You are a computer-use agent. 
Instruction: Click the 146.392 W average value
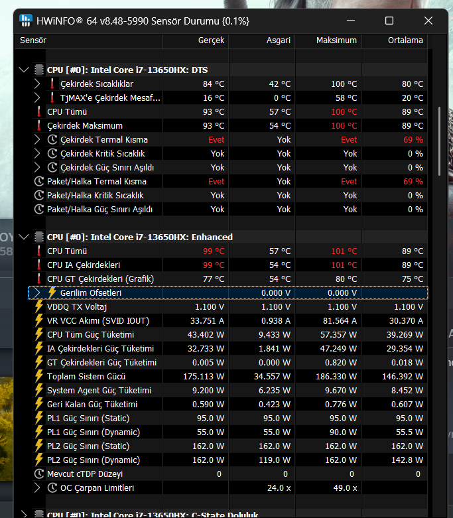pyautogui.click(x=403, y=376)
